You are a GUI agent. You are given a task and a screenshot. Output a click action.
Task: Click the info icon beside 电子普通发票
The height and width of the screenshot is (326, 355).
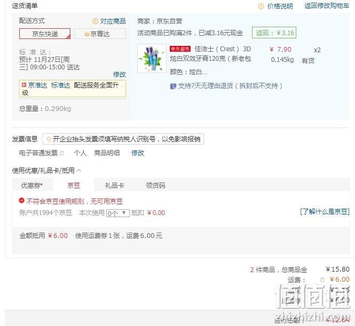click(x=62, y=153)
